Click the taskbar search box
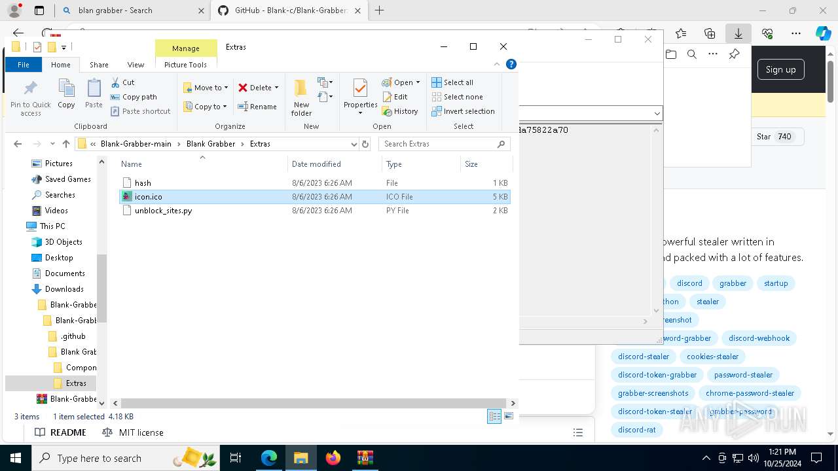 tap(124, 458)
